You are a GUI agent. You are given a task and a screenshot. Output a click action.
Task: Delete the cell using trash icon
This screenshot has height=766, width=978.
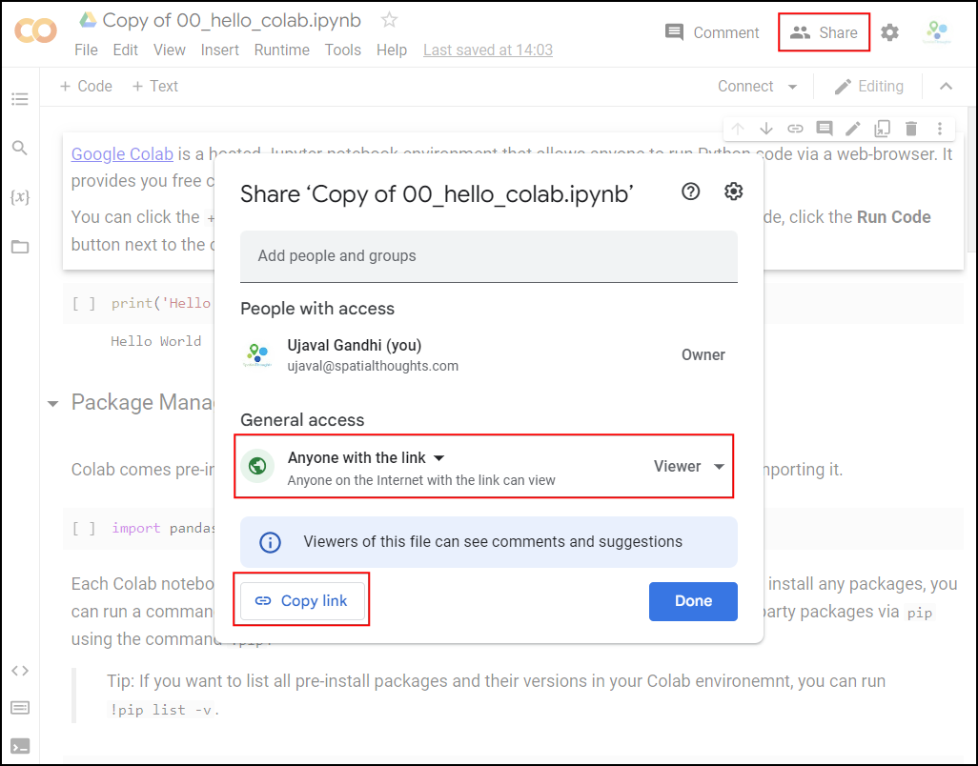pos(911,129)
